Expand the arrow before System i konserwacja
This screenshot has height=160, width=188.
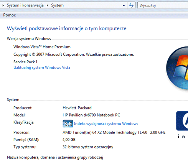click(x=3, y=5)
